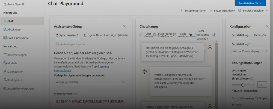Open the assistant message options menu (…)
Screen dimensions: 273x109
[x=205, y=71]
